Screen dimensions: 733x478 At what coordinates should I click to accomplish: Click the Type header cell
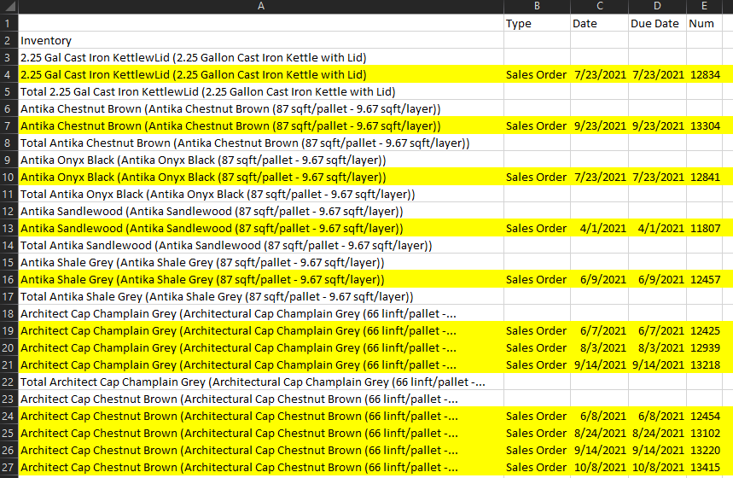pyautogui.click(x=537, y=23)
